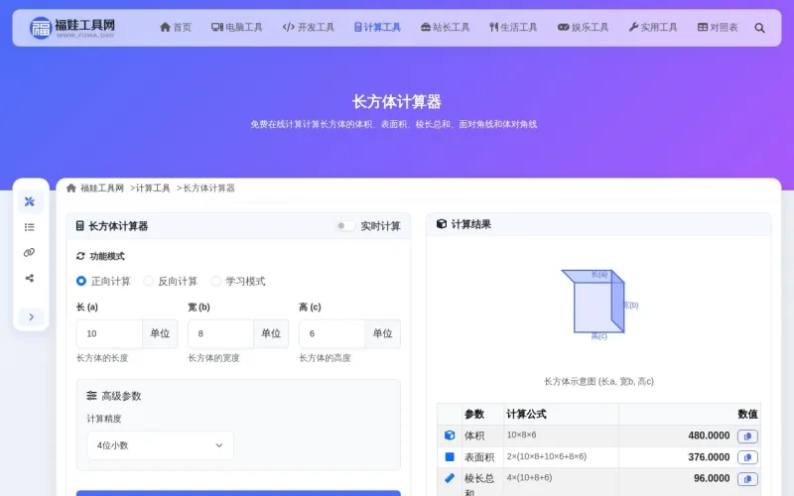Open the 开发工具 menu
Image resolution: width=794 pixels, height=496 pixels.
click(309, 28)
